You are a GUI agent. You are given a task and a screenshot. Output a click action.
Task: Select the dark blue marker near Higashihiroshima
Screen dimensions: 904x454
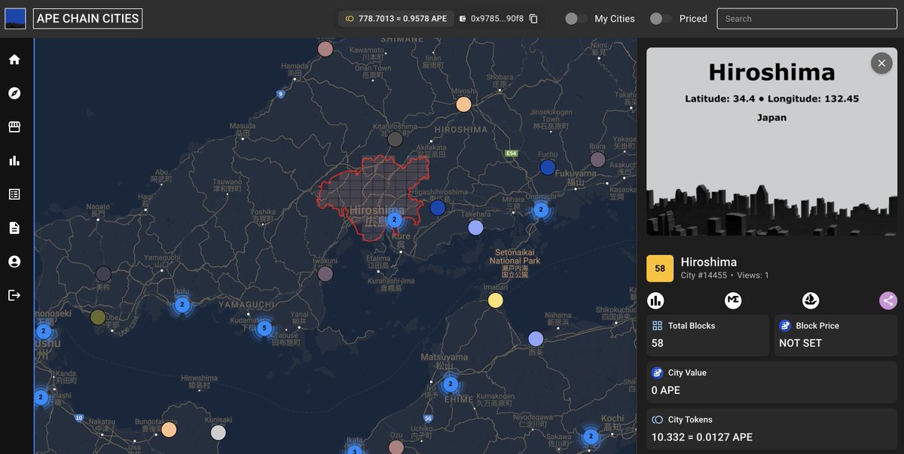click(x=438, y=208)
